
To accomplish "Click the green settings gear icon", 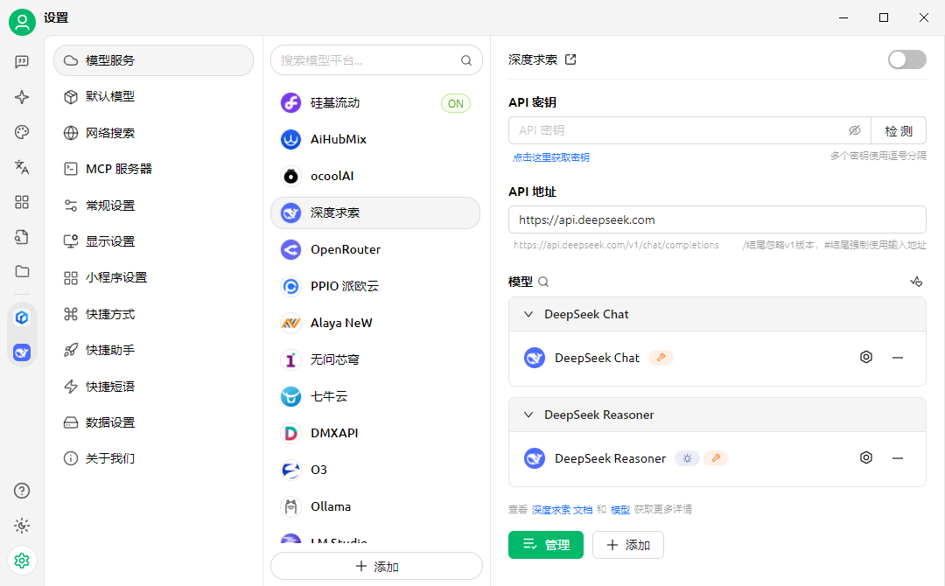I will [22, 561].
